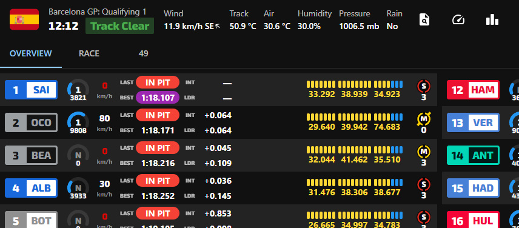
Task: Click OCO's sector time 74.683
Action: pos(387,127)
